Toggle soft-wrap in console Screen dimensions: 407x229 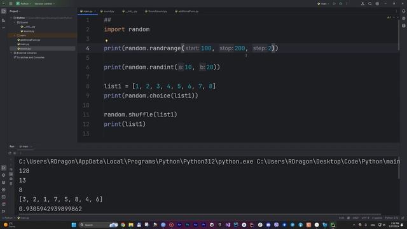(x=11, y=170)
